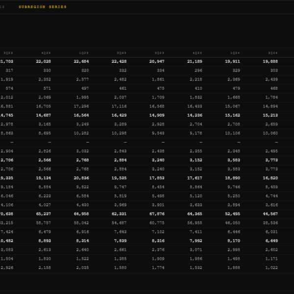Click the bold value 19,134
Viewport: 294px width, 294px height.
click(43, 178)
